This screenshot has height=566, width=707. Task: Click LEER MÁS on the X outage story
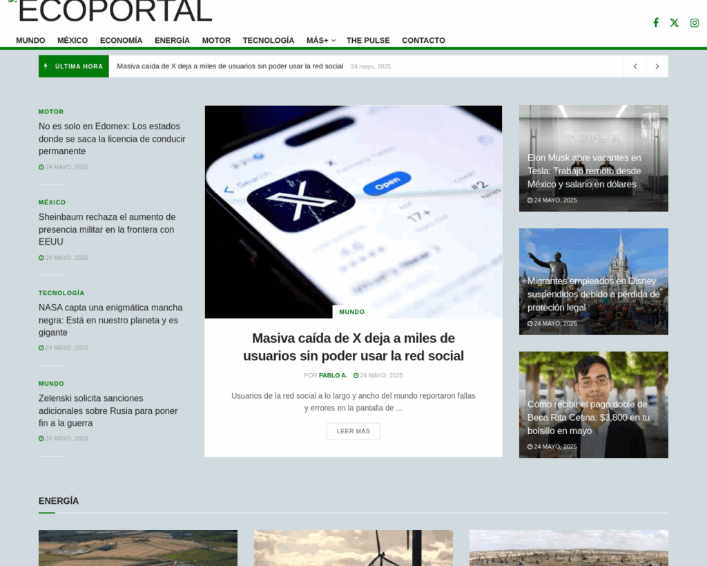click(x=353, y=431)
